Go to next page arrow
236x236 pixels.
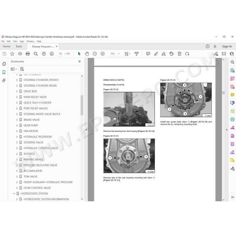52,54
